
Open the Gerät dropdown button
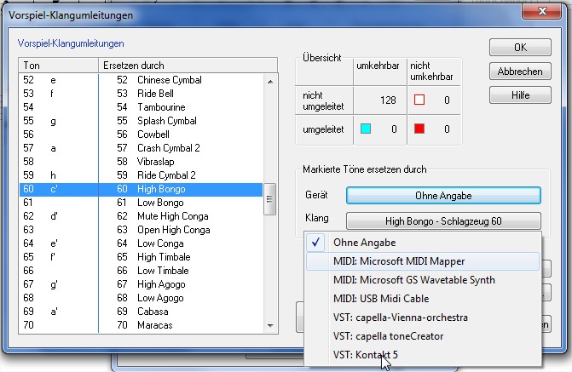pos(443,195)
